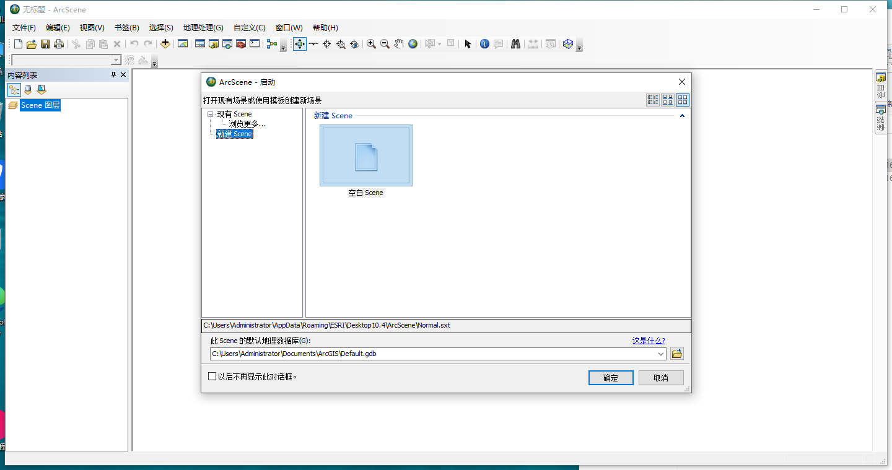
Task: Select the Set Observer tool
Action: click(x=354, y=44)
